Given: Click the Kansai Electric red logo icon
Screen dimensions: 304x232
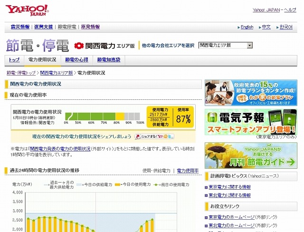Looking at the screenshot, I should point(79,46).
